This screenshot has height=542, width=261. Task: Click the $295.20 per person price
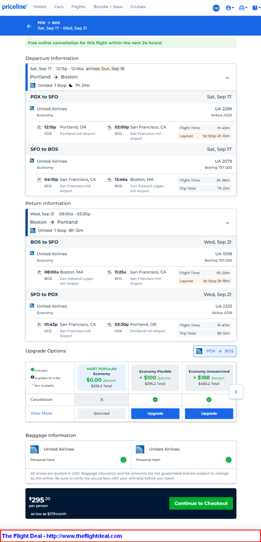tap(40, 502)
